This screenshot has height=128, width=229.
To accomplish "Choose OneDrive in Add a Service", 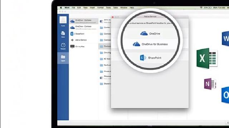I will coord(150,34).
